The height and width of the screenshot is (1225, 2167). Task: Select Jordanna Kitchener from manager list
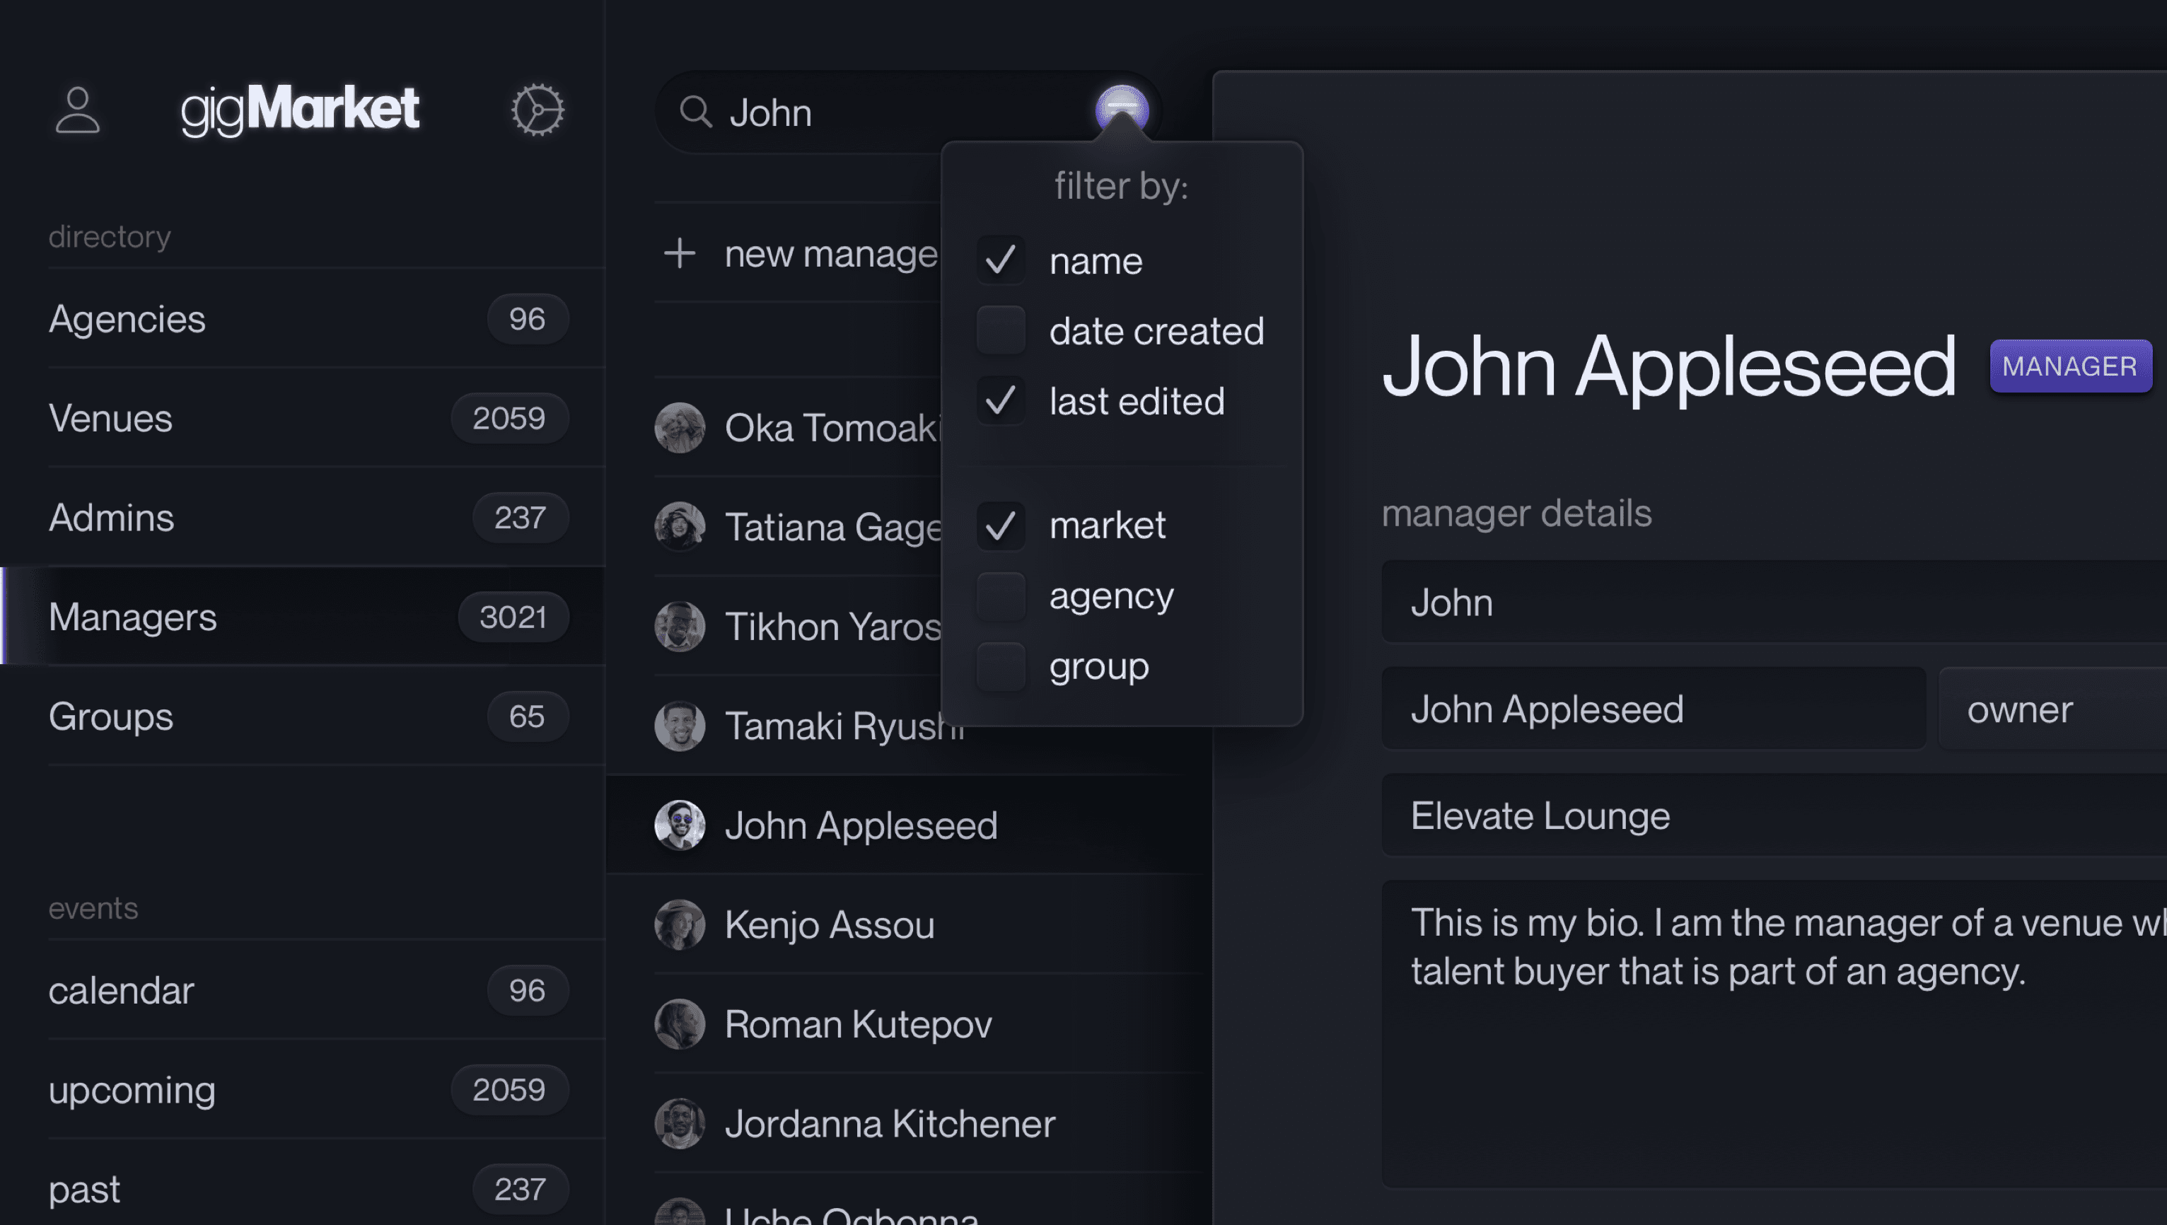coord(889,1123)
